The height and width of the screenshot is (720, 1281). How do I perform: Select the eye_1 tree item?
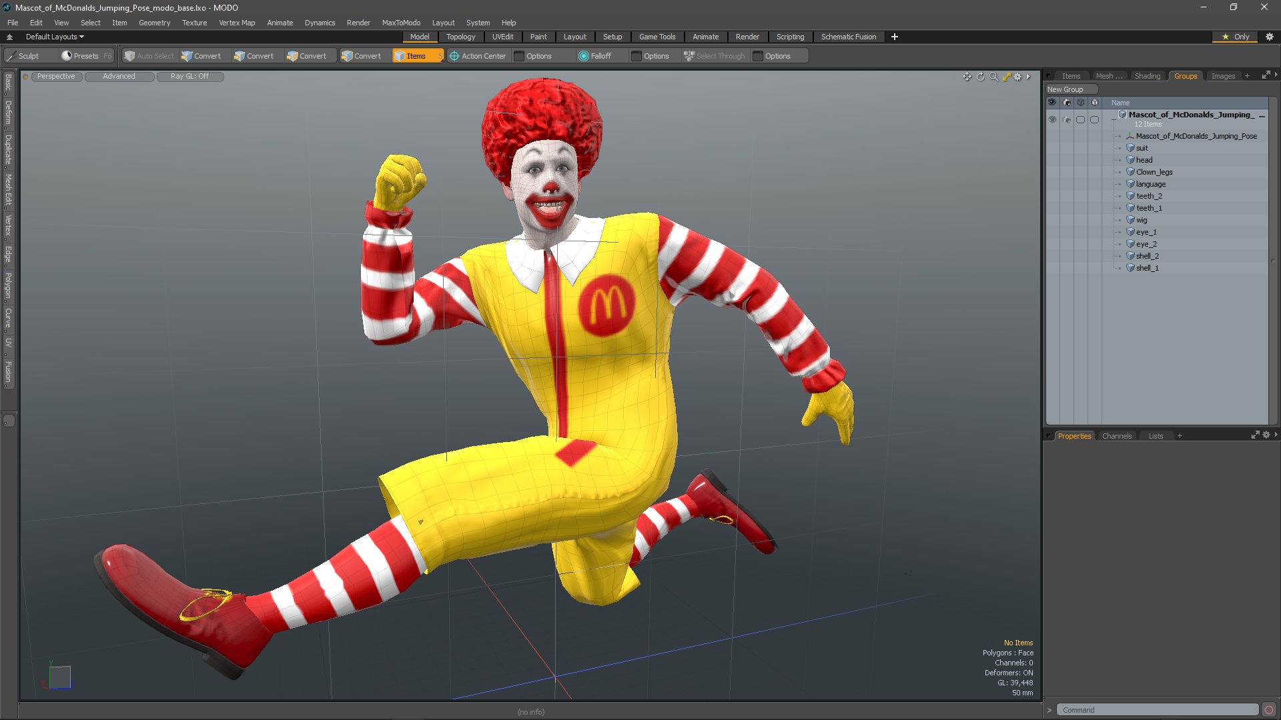click(1146, 232)
